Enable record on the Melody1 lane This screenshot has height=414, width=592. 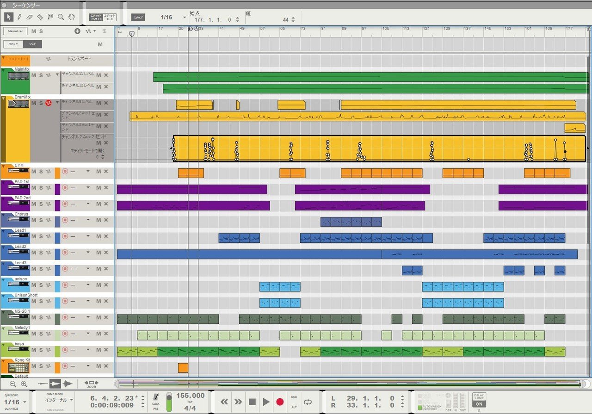click(x=65, y=334)
